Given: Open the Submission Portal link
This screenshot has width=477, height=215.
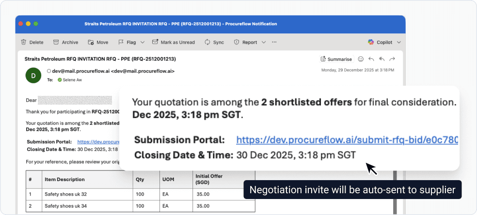Looking at the screenshot, I should click(347, 140).
